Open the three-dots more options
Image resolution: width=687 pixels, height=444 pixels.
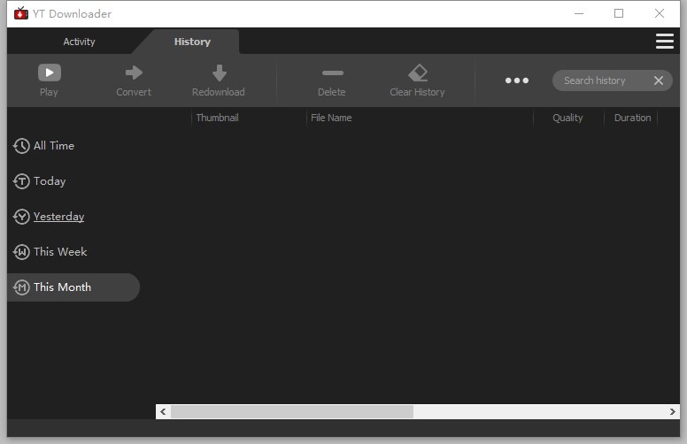pos(517,80)
